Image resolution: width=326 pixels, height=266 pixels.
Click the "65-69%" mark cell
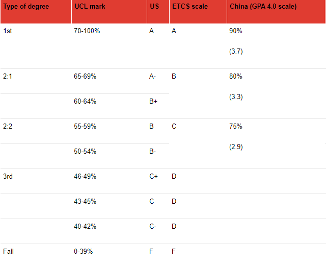click(x=85, y=76)
